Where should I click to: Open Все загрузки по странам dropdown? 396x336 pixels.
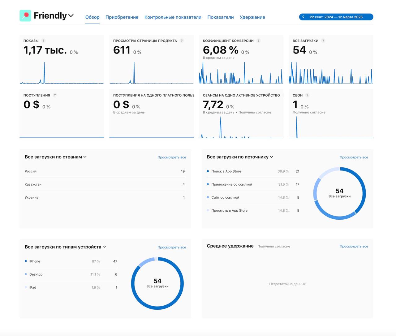point(85,157)
